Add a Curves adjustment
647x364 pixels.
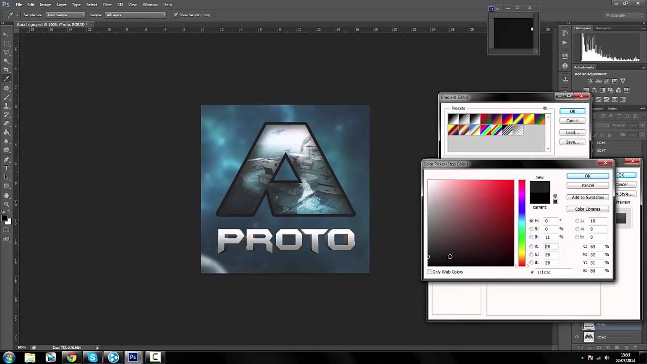[606, 81]
